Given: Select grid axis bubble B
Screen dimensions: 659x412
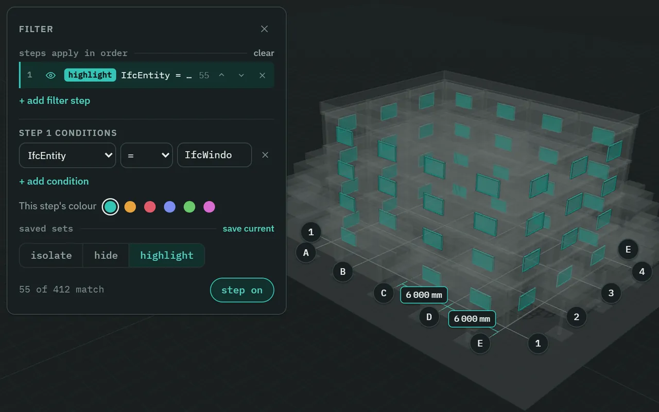Looking at the screenshot, I should pyautogui.click(x=343, y=272).
